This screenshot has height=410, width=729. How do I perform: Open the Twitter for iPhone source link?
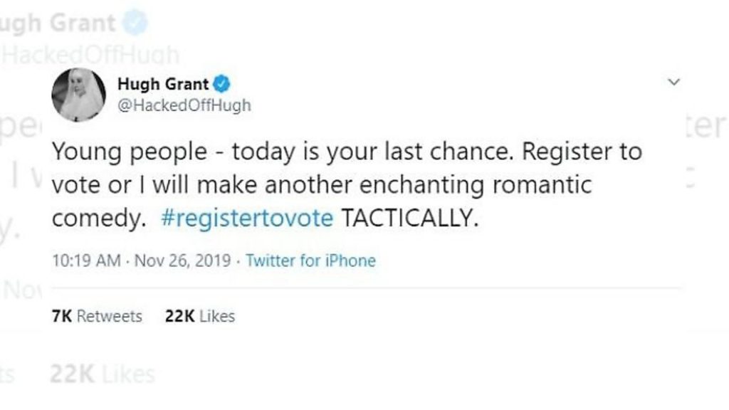click(x=310, y=261)
